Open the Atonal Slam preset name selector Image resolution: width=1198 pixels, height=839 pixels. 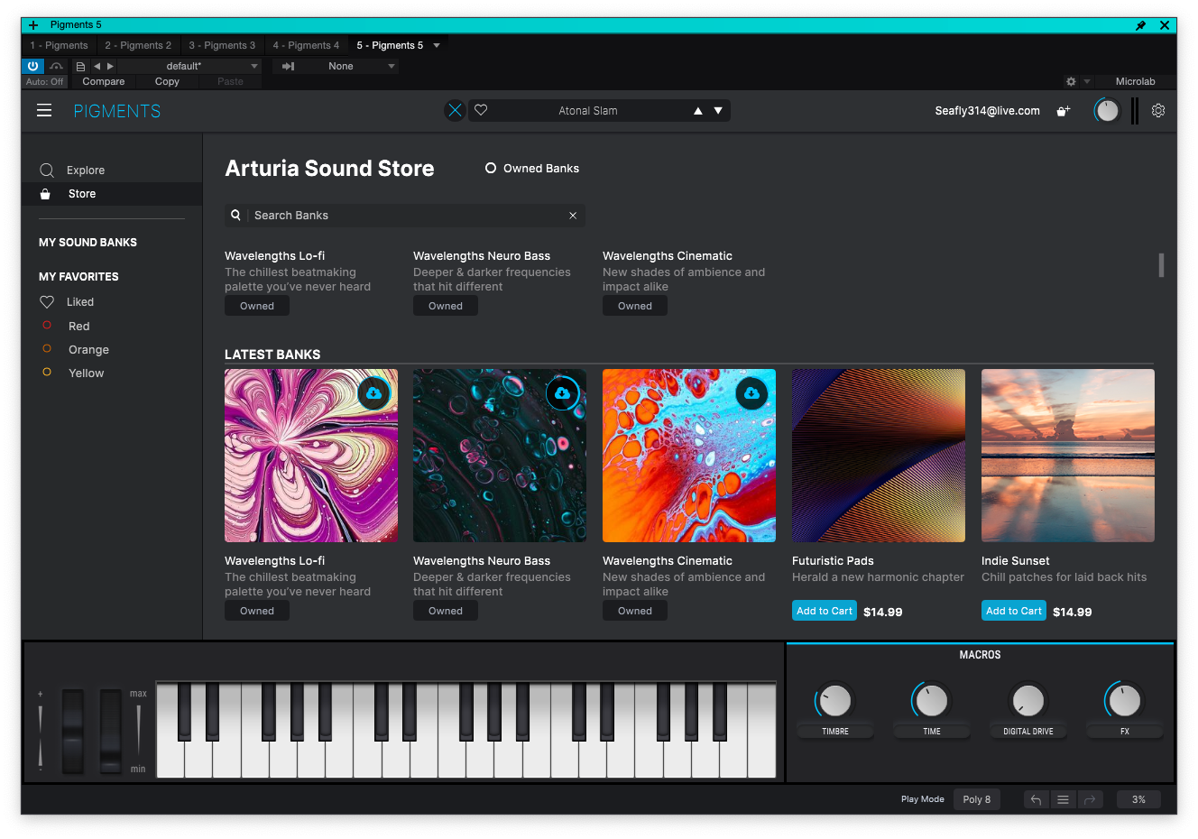point(588,111)
